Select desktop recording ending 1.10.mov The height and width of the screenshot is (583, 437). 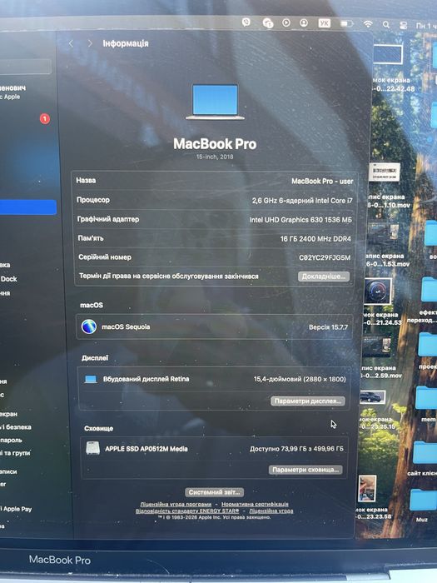[x=386, y=186]
